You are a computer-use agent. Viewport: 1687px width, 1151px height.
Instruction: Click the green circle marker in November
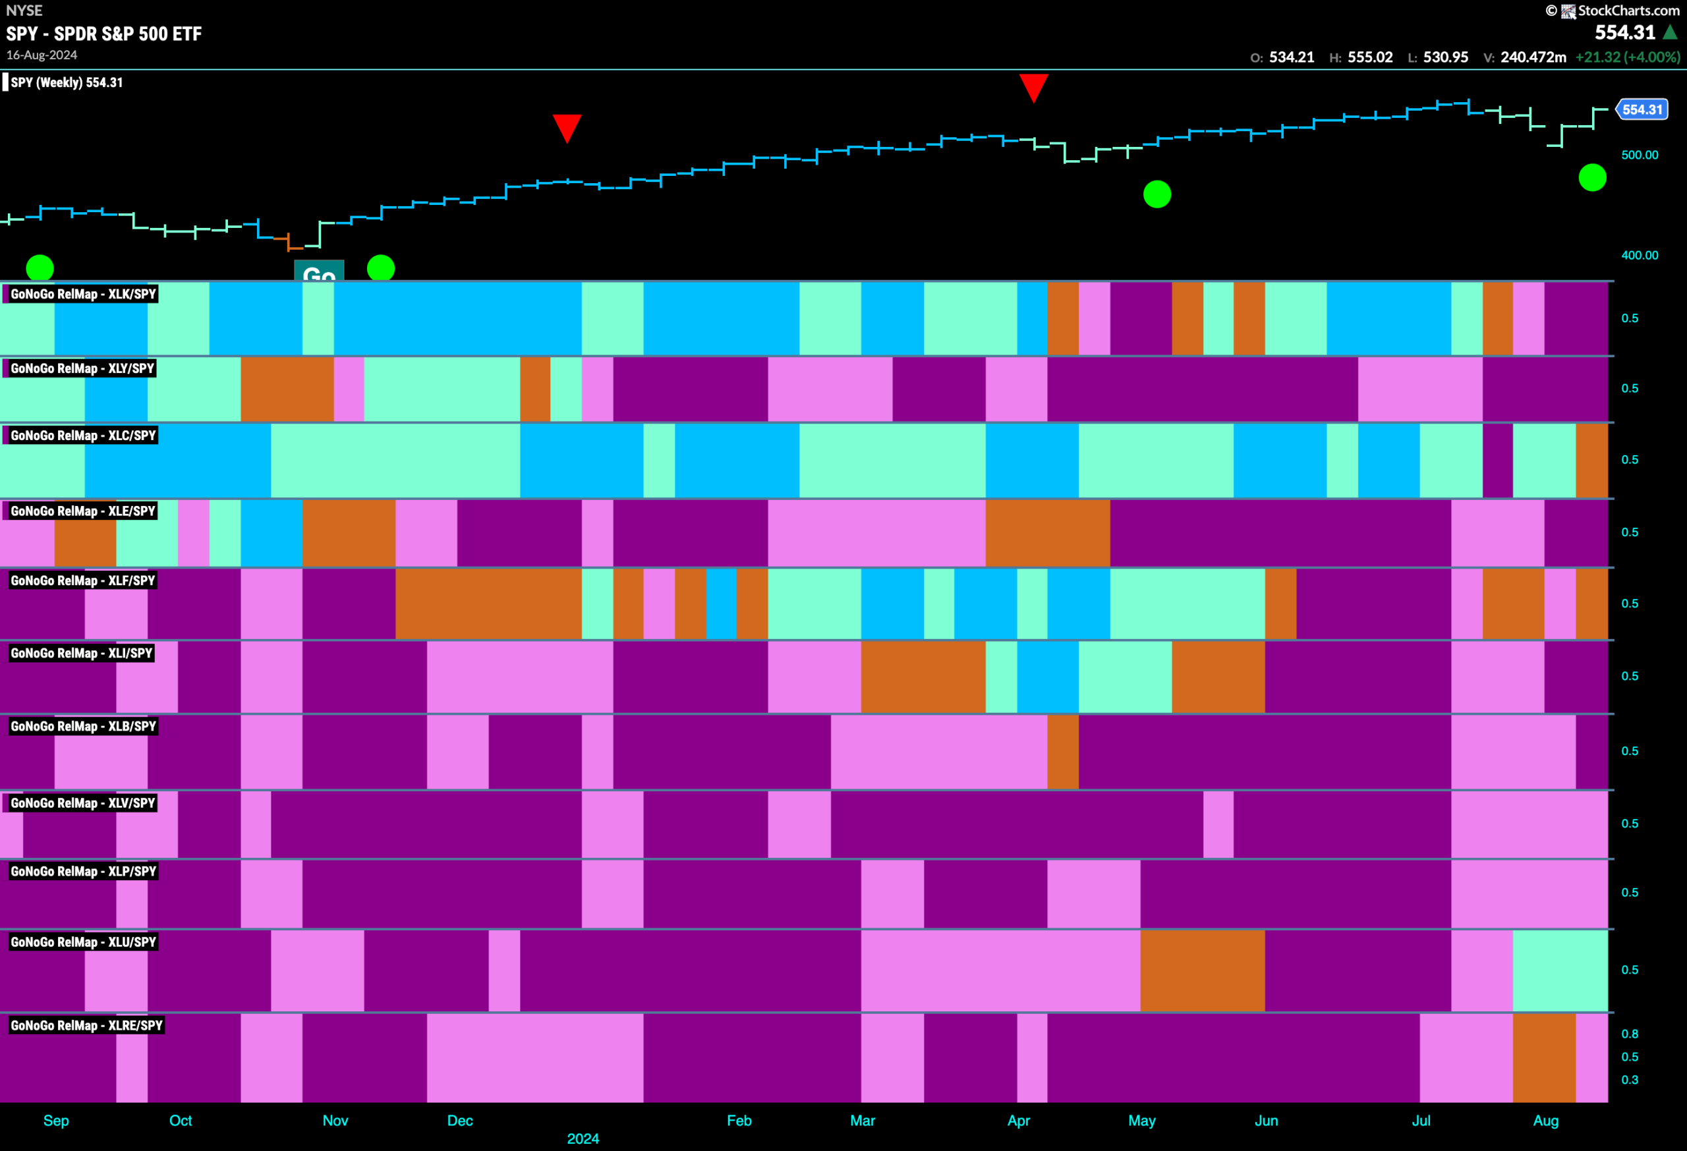pos(381,267)
